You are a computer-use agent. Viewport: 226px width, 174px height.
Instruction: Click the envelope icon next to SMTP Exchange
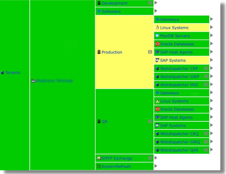[99, 158]
